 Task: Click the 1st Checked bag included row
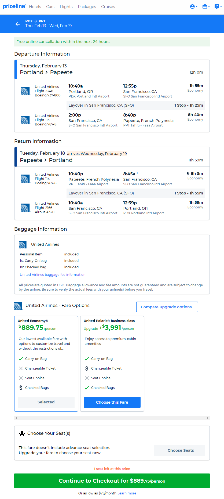[49, 267]
